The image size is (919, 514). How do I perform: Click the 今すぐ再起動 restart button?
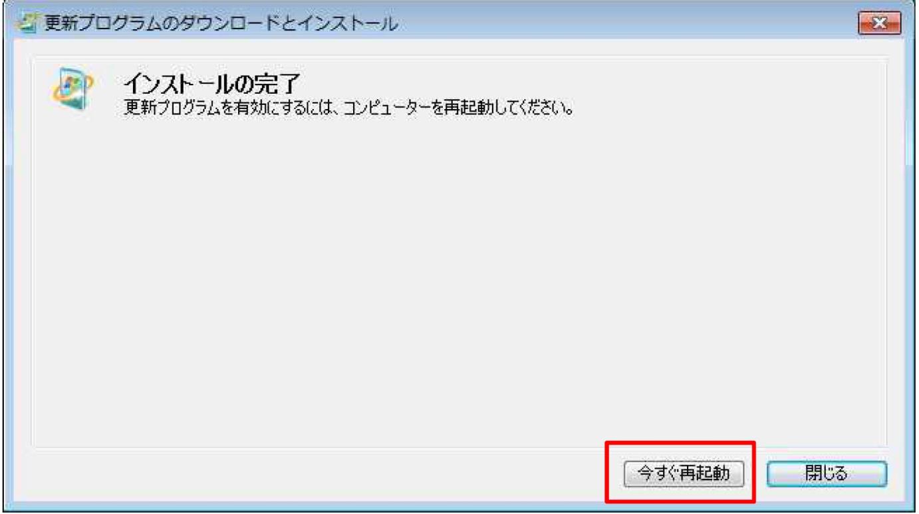pos(683,473)
